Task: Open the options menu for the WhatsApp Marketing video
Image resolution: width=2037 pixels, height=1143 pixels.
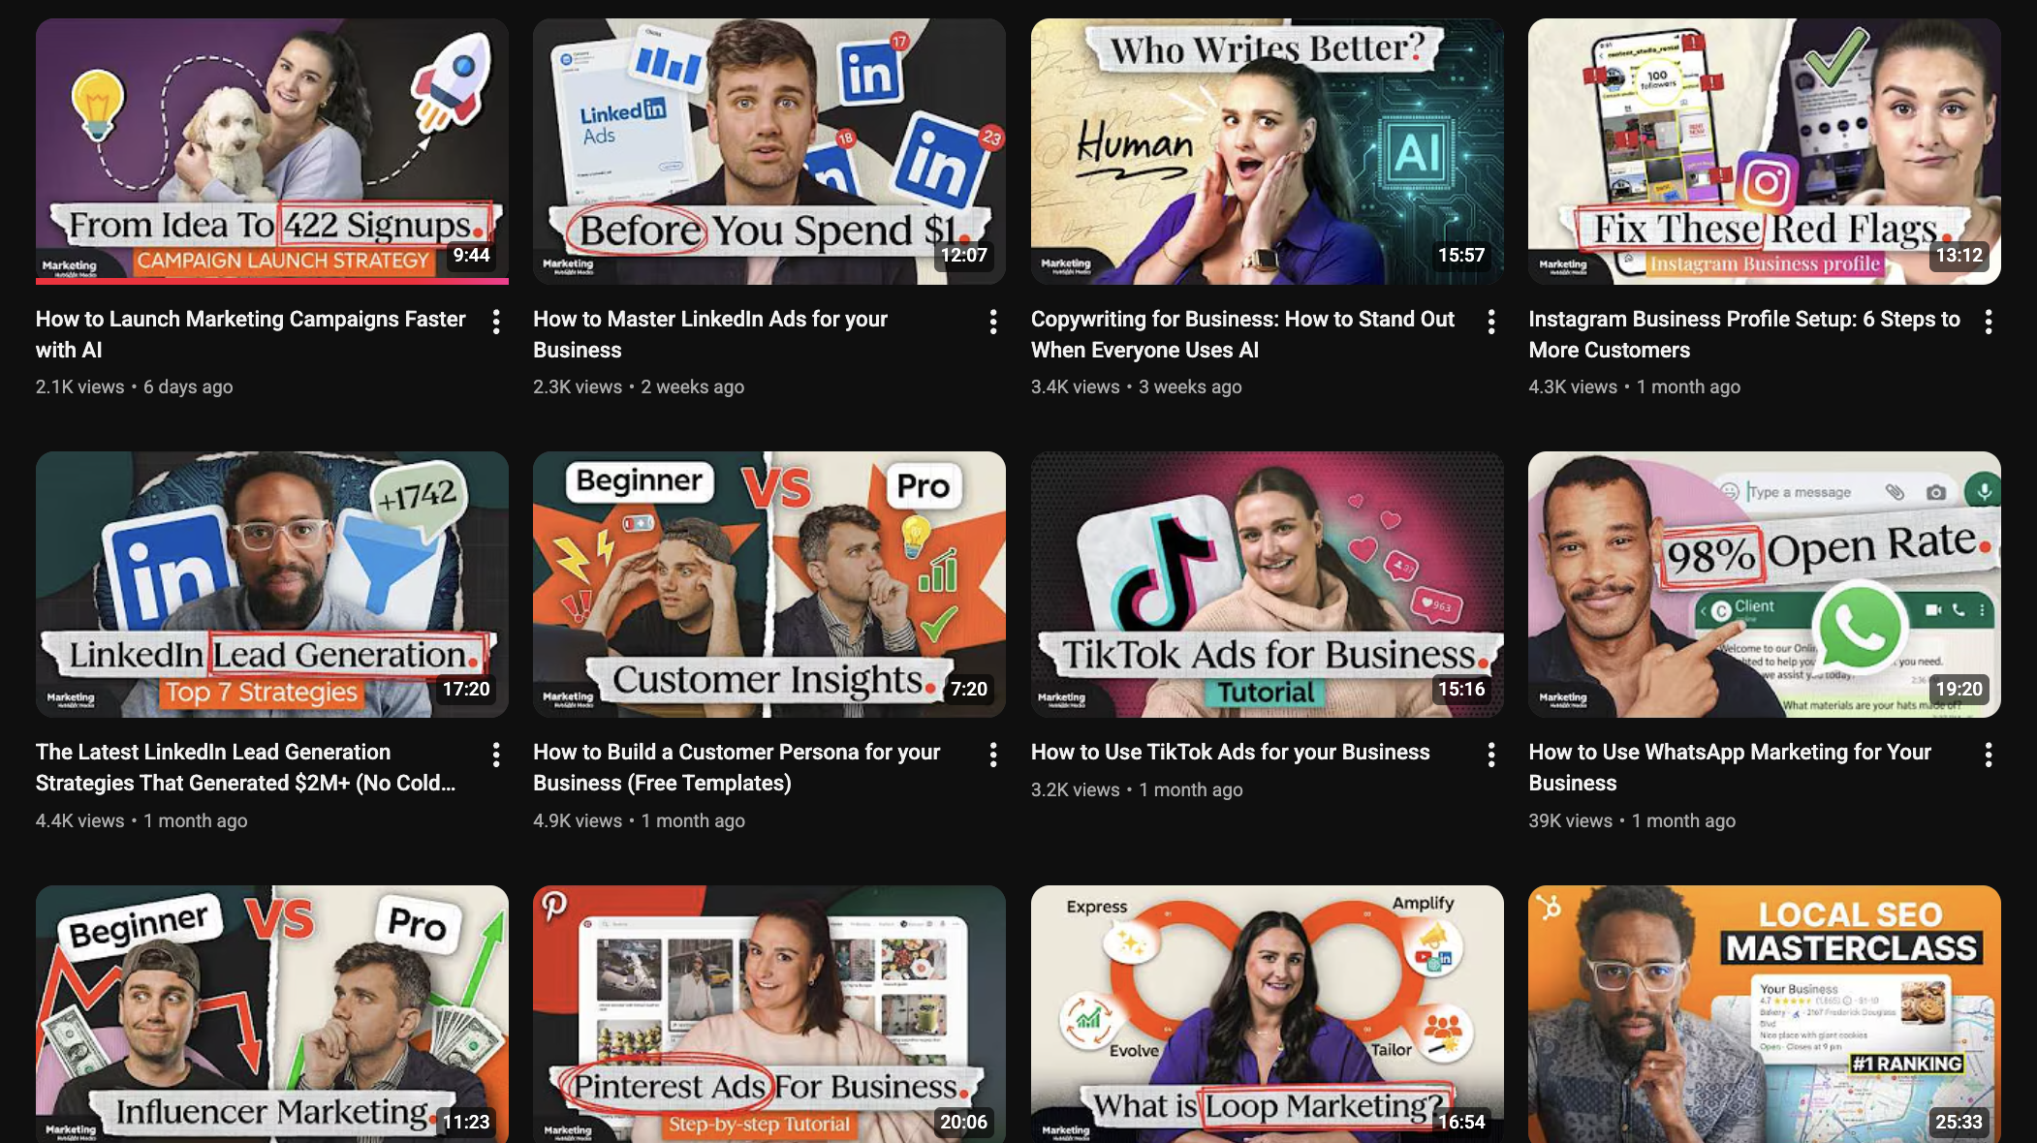Action: click(1989, 755)
